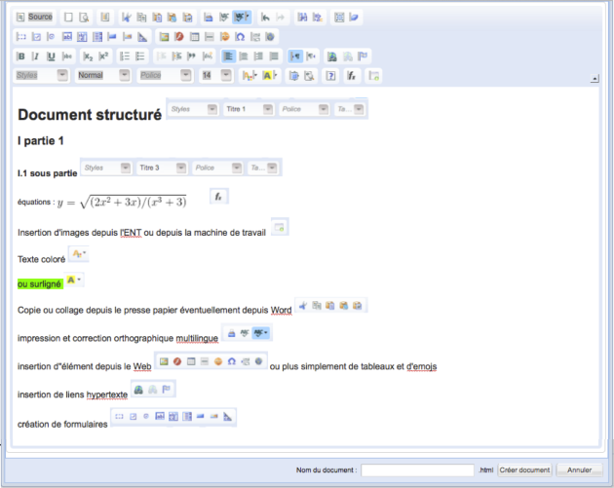Toggle numbered list
614x488 pixels.
125,56
